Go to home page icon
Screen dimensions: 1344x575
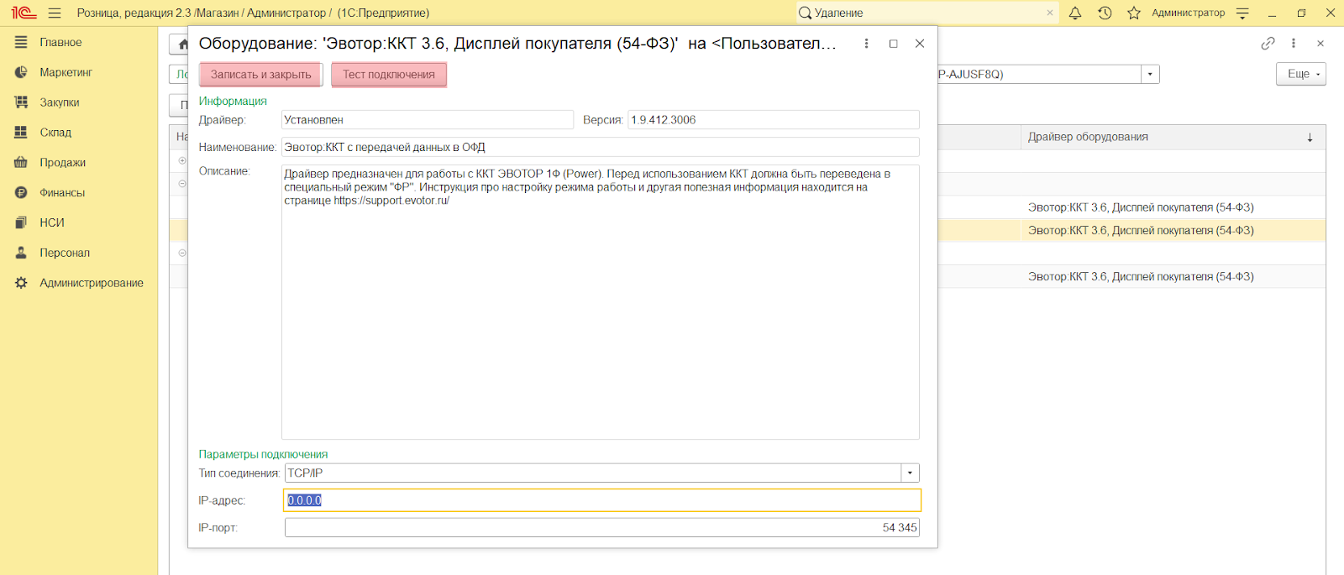[181, 44]
